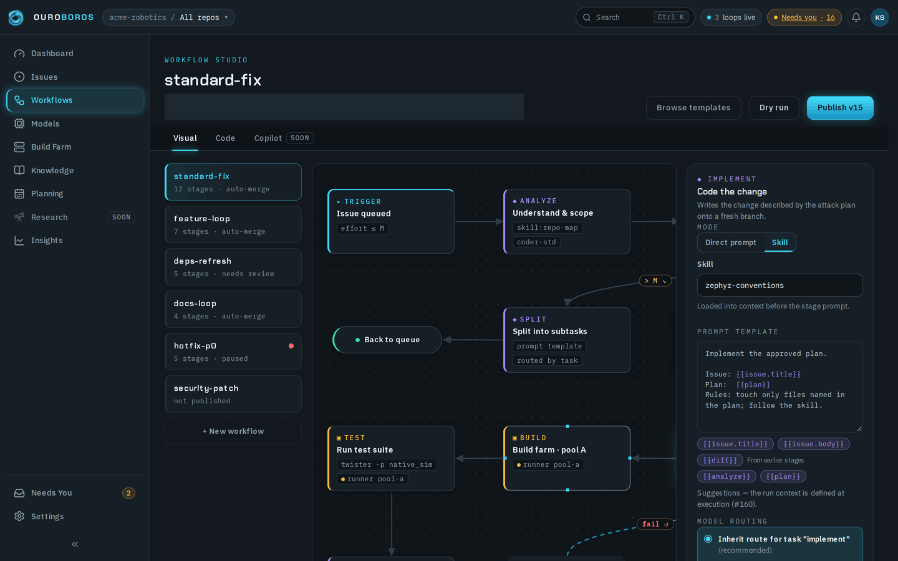Image resolution: width=898 pixels, height=561 pixels.
Task: Insert the {{issue.title}} variable chip
Action: 736,444
